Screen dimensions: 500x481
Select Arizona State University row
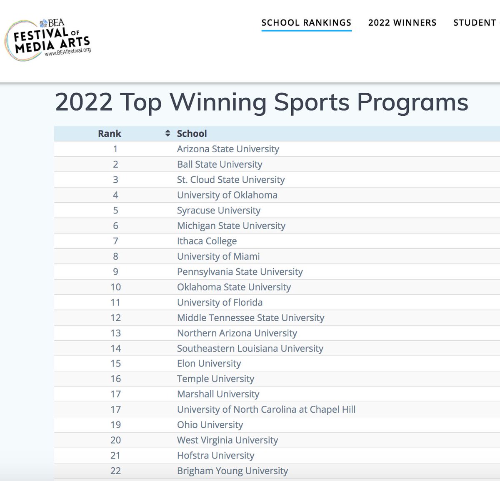(x=277, y=149)
